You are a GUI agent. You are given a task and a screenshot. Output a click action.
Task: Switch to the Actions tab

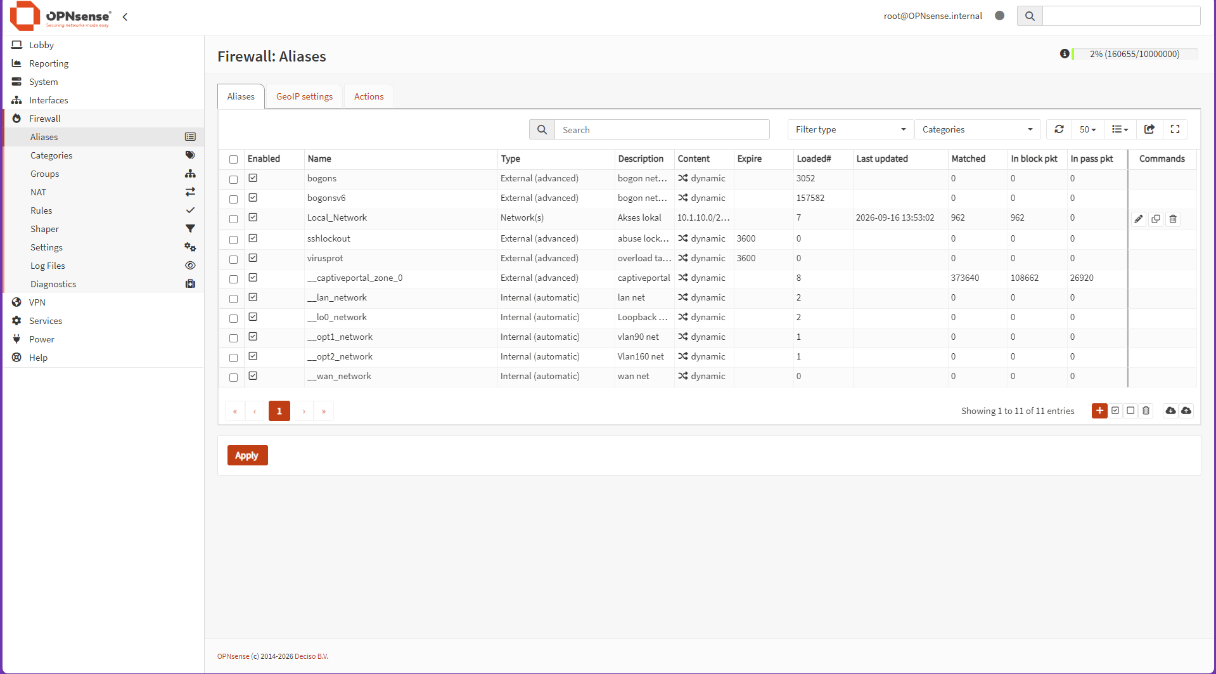click(369, 96)
